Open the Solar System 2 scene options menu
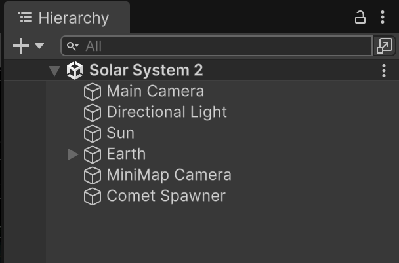Screen dimensions: 399x263 pos(384,71)
